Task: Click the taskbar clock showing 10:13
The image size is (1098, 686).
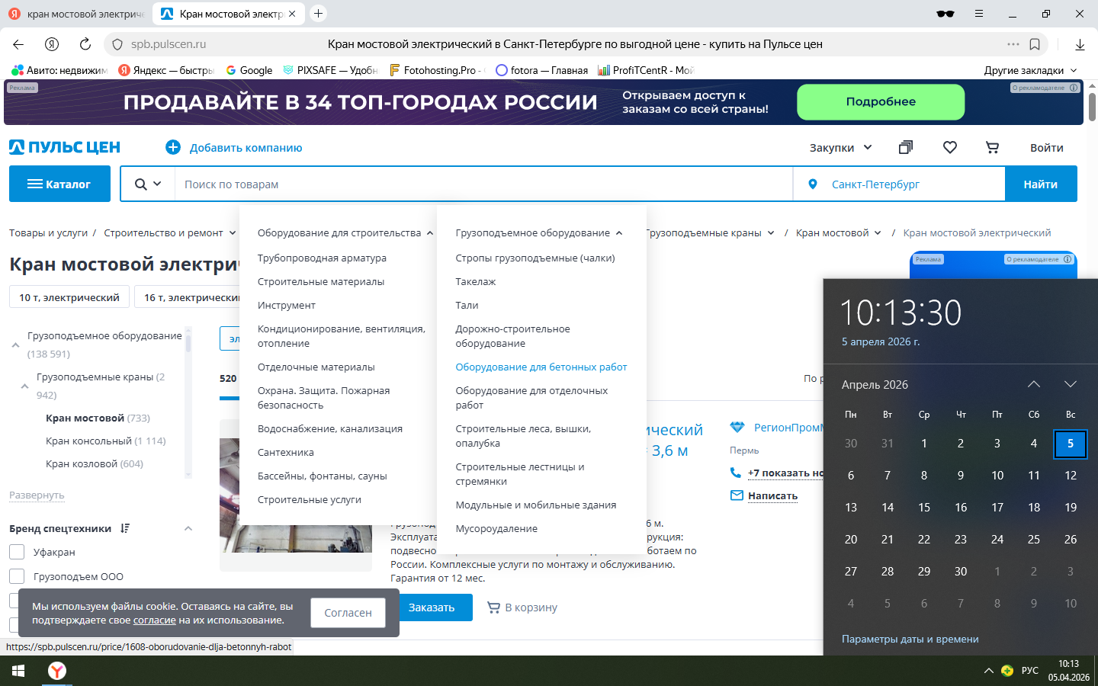Action: pos(1069,671)
